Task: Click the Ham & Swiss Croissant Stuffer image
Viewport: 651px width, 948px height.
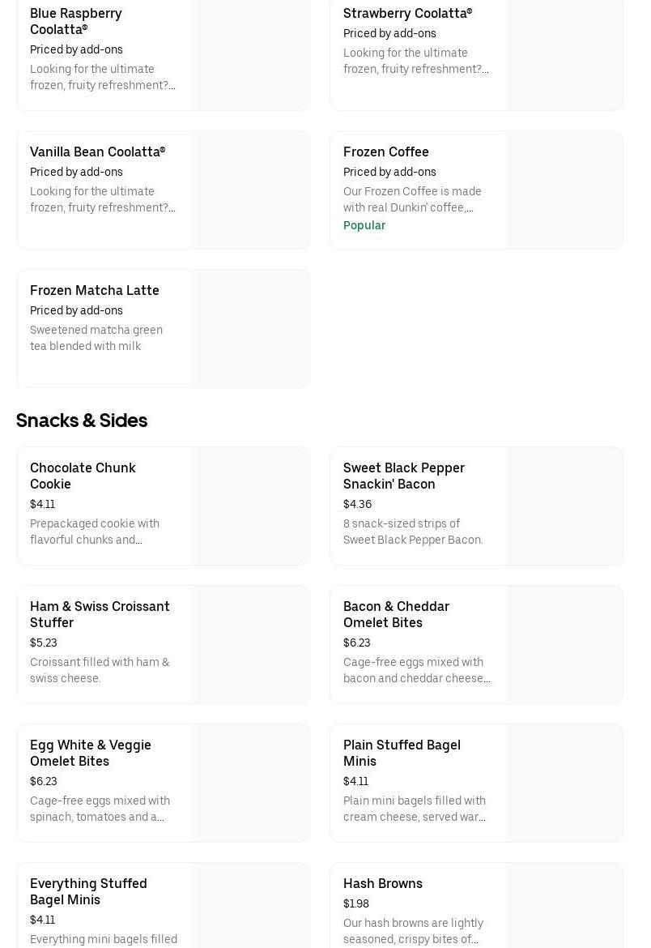Action: pos(251,644)
